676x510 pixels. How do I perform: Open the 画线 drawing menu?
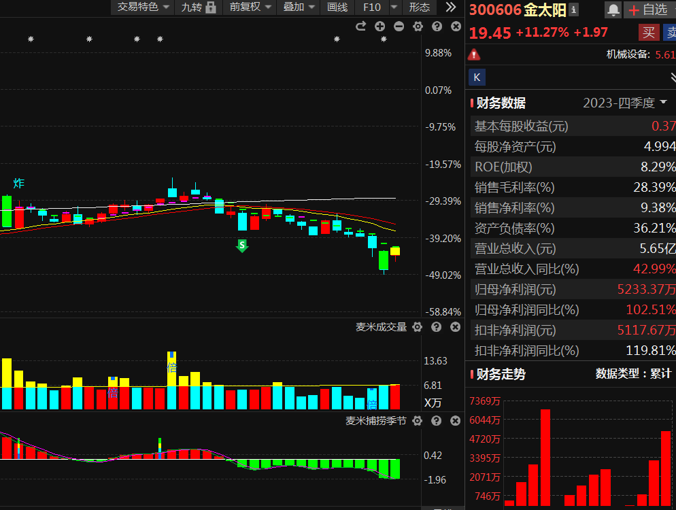click(x=337, y=7)
